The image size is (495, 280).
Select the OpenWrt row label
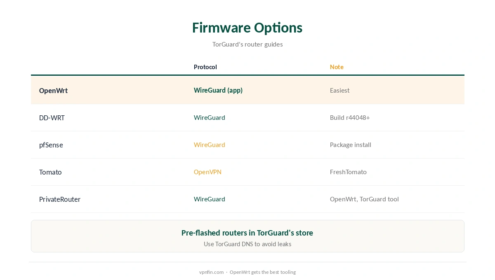(53, 91)
